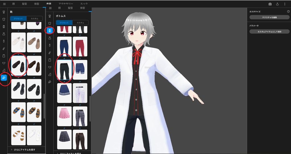The image size is (291, 154).
Task: Choose the brown pants preset
Action: click(x=80, y=139)
